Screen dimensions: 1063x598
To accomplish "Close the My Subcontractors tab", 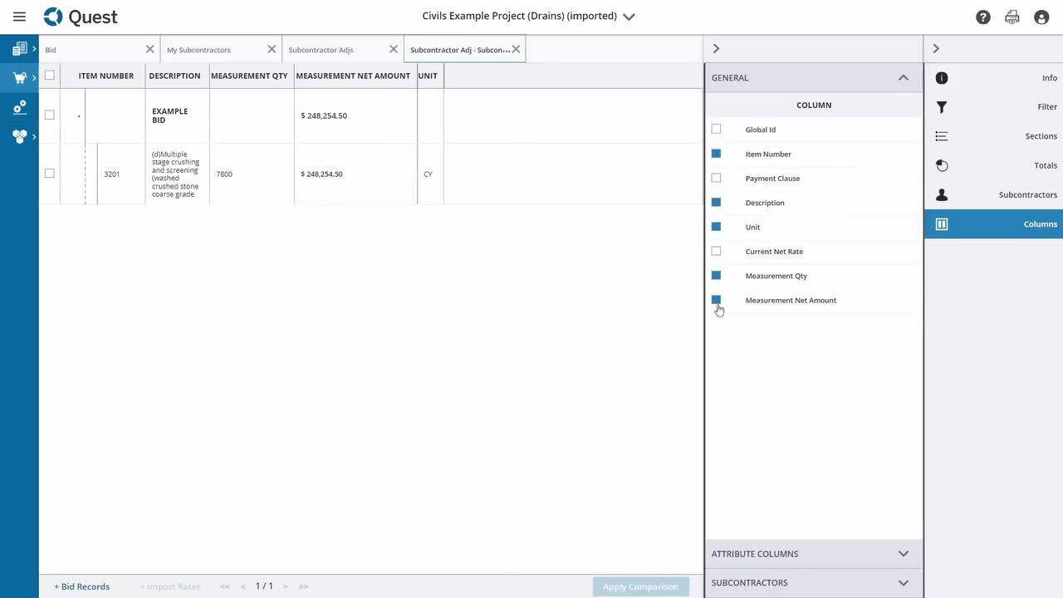I will pyautogui.click(x=272, y=49).
